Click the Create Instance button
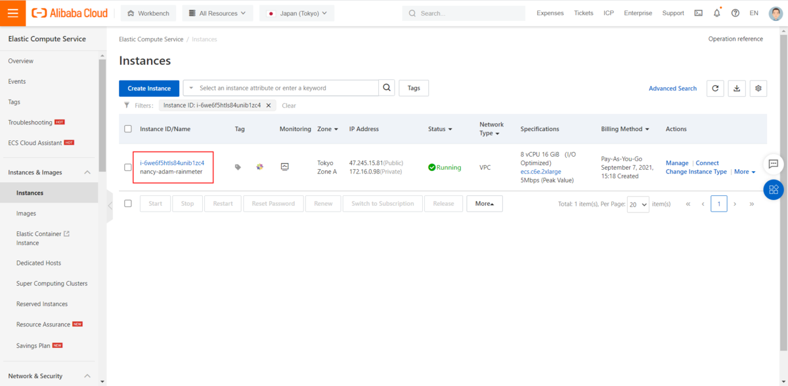 point(149,88)
